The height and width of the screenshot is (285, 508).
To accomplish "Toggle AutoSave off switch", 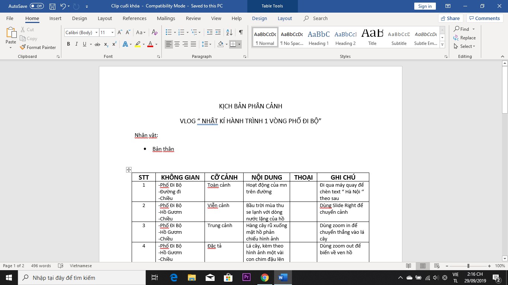I will (x=37, y=6).
